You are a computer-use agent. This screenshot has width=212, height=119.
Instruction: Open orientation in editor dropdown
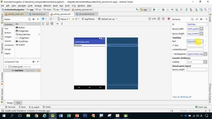pyautogui.click(x=52, y=19)
